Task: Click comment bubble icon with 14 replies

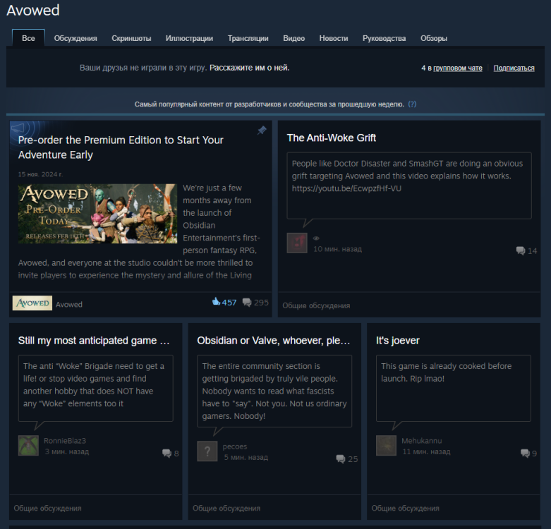Action: [521, 250]
